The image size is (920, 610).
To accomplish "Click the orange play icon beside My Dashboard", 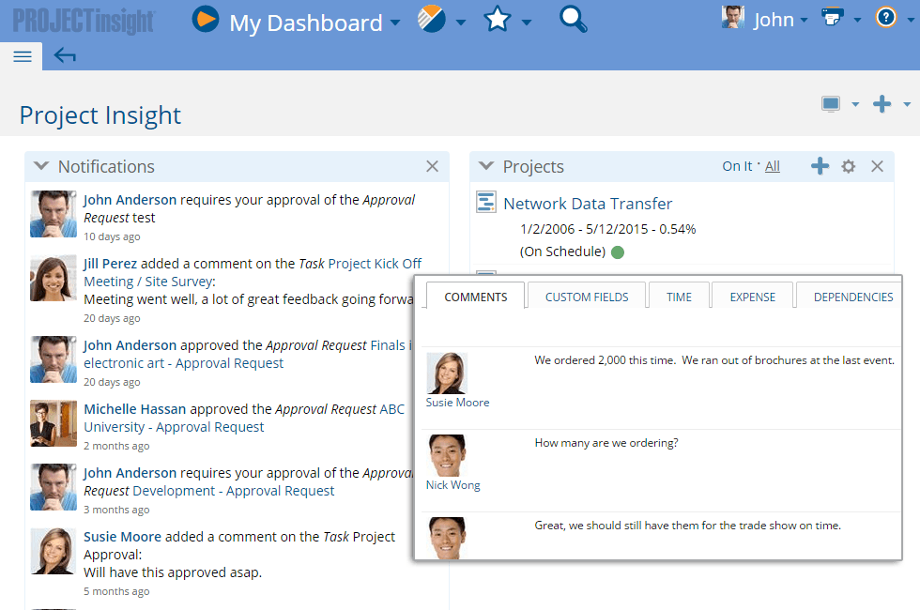I will click(206, 20).
